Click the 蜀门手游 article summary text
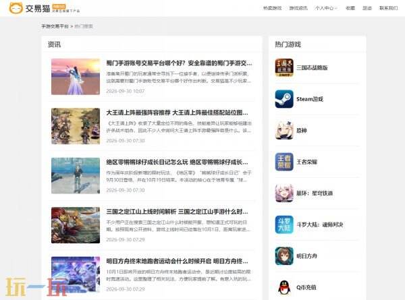 [x=178, y=78]
